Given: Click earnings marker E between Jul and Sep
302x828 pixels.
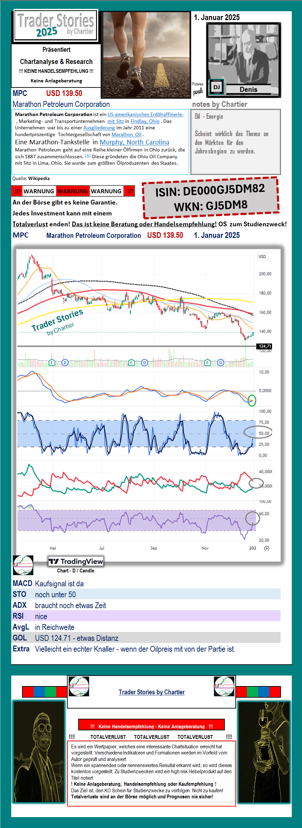Looking at the screenshot, I should pyautogui.click(x=131, y=363).
